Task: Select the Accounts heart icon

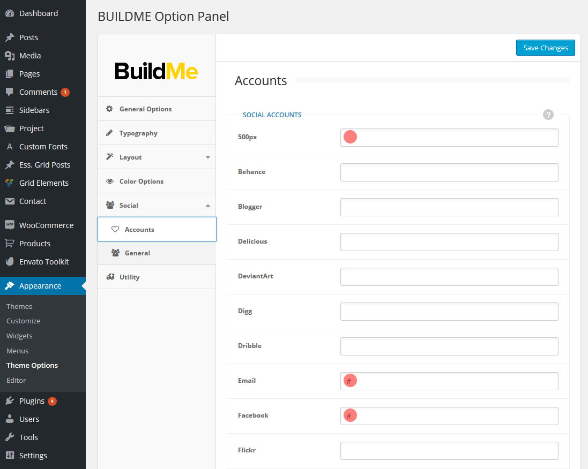Action: 115,229
